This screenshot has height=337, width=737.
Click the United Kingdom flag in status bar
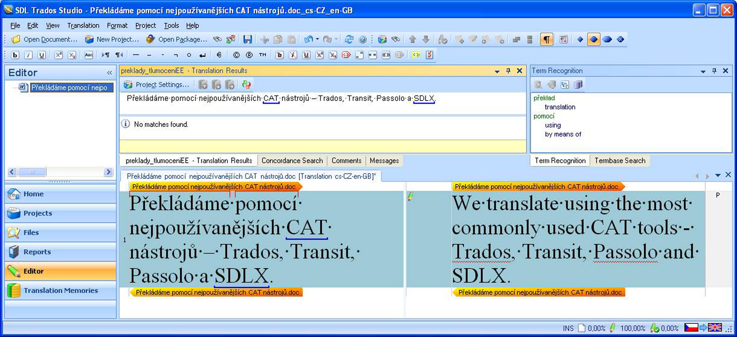(x=715, y=327)
